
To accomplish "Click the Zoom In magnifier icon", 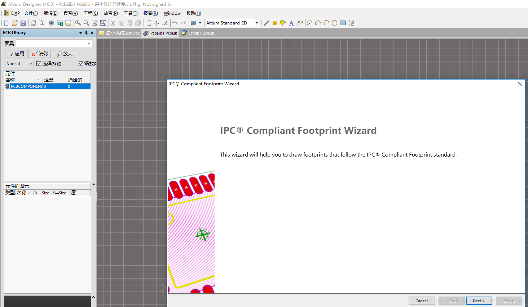I will 78,23.
